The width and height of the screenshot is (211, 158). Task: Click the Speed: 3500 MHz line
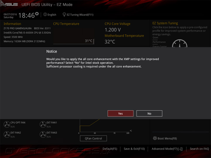click(13, 37)
